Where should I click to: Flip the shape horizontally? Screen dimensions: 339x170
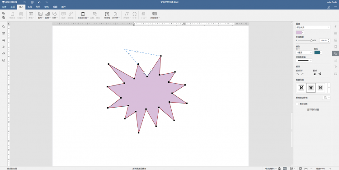315,74
